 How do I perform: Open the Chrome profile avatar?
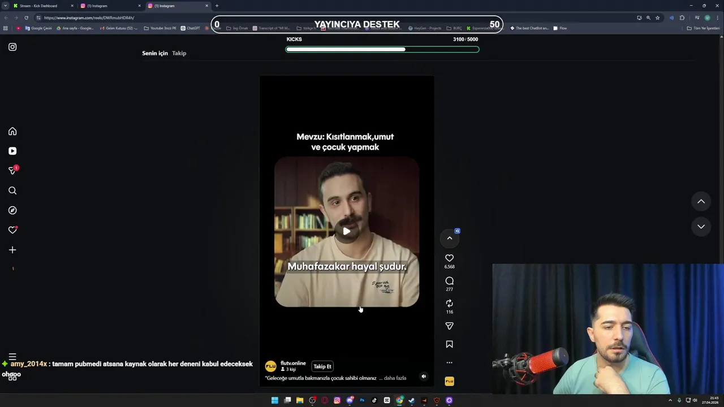pyautogui.click(x=707, y=18)
